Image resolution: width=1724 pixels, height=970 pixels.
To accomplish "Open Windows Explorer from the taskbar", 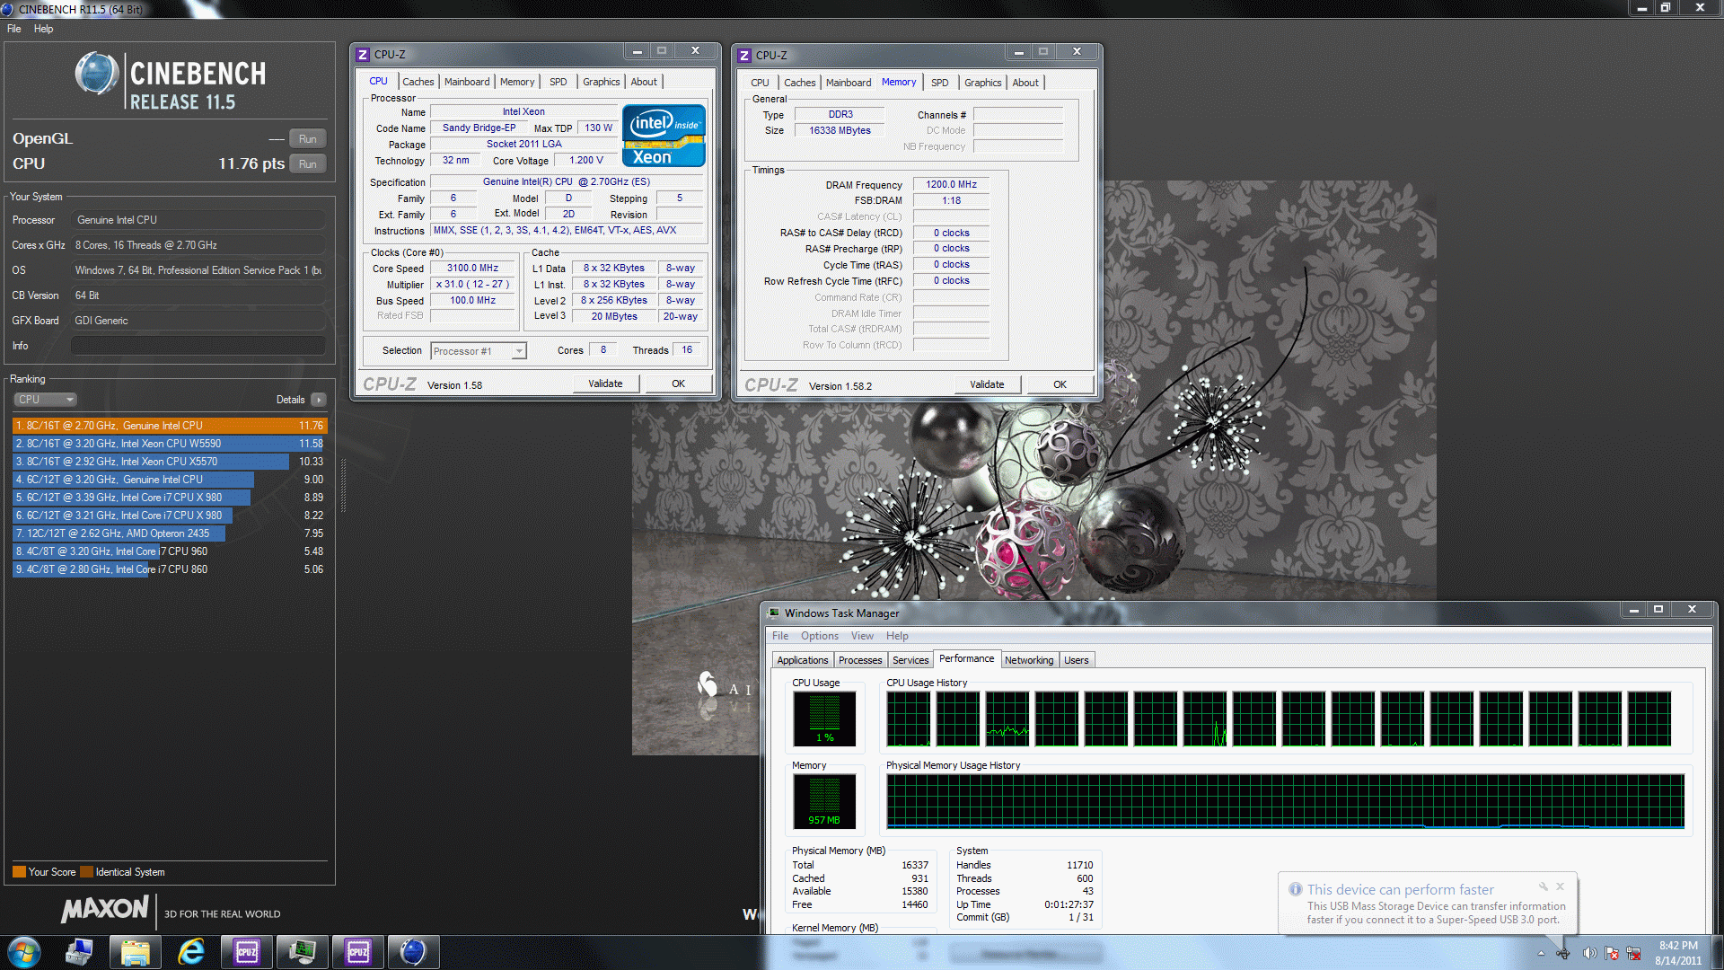I will 135,952.
